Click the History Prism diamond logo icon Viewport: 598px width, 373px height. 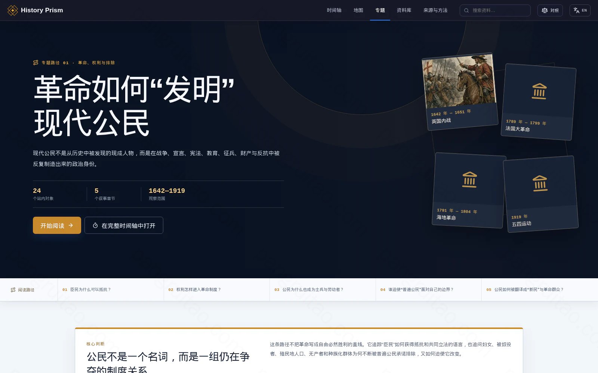pos(13,10)
